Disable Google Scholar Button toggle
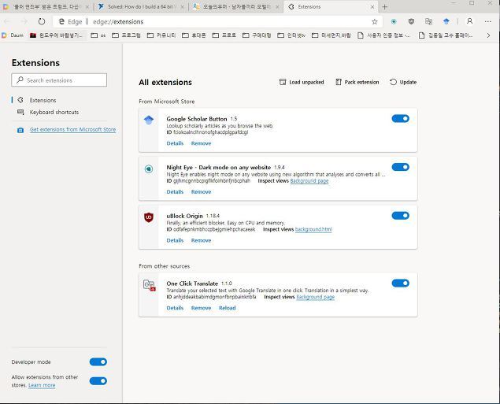This screenshot has height=404, width=500. point(401,119)
